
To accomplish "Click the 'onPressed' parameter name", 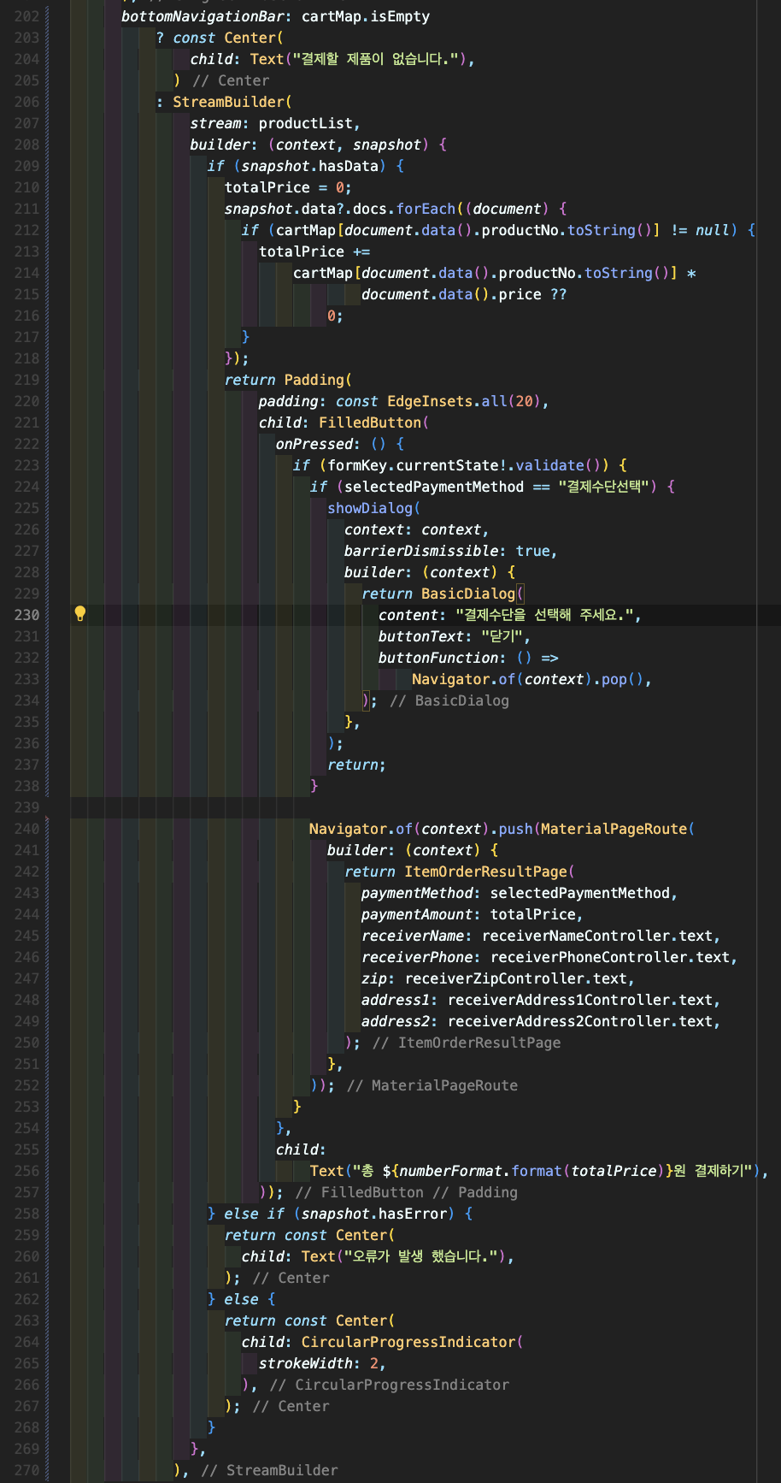I will (314, 444).
